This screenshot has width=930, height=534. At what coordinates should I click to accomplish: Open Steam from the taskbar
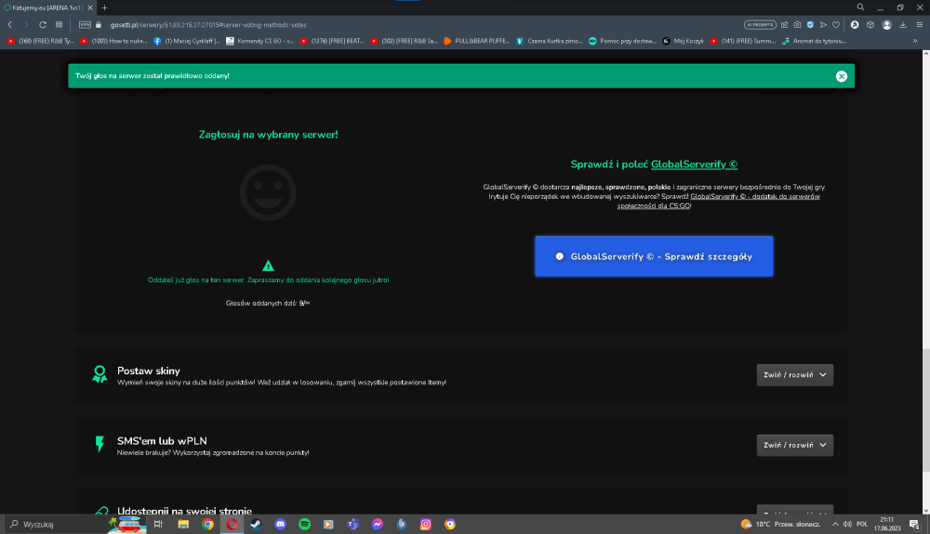pyautogui.click(x=256, y=524)
